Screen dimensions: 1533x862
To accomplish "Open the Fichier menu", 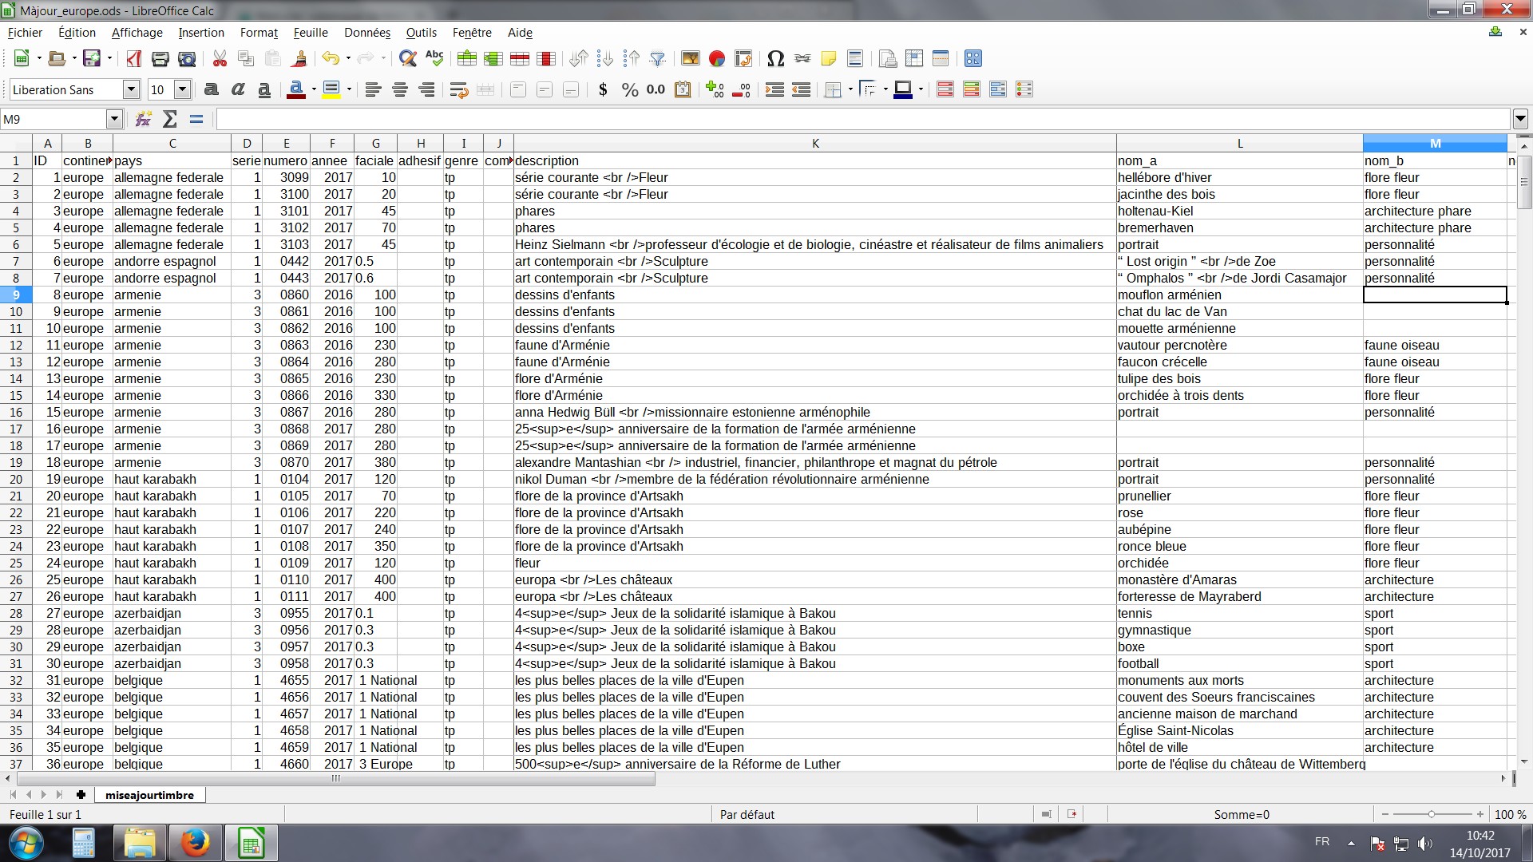I will pyautogui.click(x=25, y=33).
